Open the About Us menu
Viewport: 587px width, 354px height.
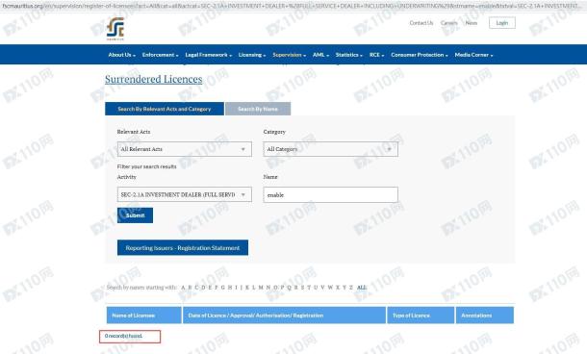(x=121, y=55)
